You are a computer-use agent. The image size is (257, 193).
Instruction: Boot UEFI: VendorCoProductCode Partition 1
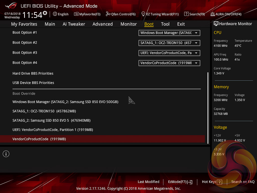tap(53, 130)
